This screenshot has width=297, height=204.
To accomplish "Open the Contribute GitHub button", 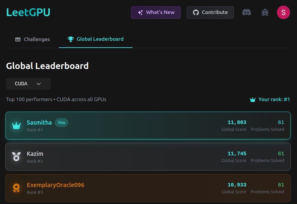I will click(210, 12).
